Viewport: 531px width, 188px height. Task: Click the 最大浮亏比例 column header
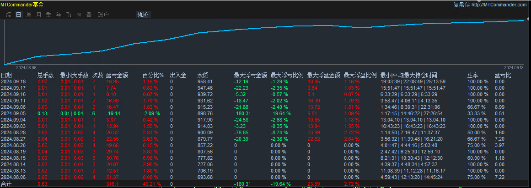tap(287, 75)
